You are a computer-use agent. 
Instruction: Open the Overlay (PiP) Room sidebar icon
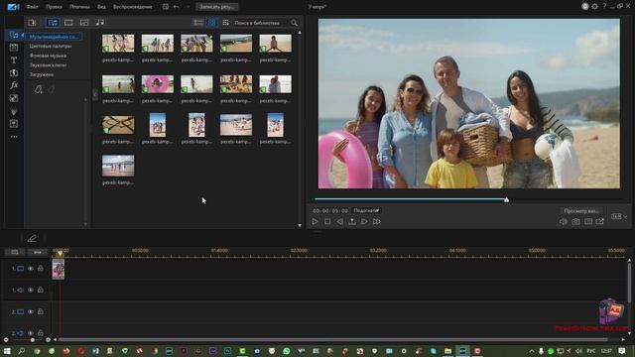13,98
